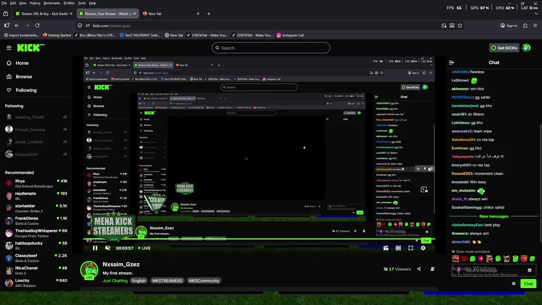The image size is (542, 305).
Task: Open the Tools menu
Action: (82, 3)
